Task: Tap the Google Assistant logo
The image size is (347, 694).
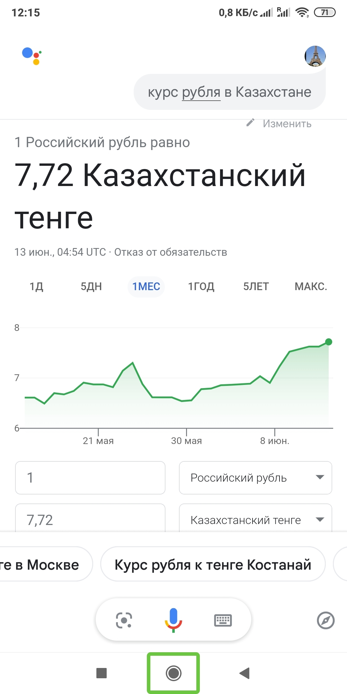Action: pyautogui.click(x=32, y=56)
